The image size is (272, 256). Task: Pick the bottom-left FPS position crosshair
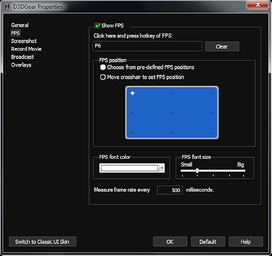(133, 133)
